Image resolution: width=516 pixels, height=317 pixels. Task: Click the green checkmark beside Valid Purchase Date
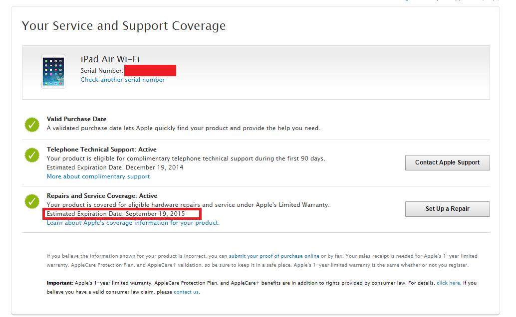pos(32,125)
